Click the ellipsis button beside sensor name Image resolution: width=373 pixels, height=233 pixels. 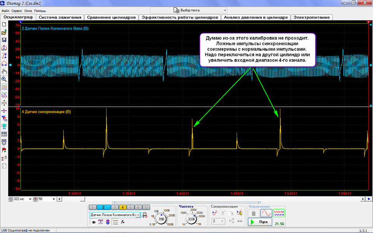click(x=138, y=215)
